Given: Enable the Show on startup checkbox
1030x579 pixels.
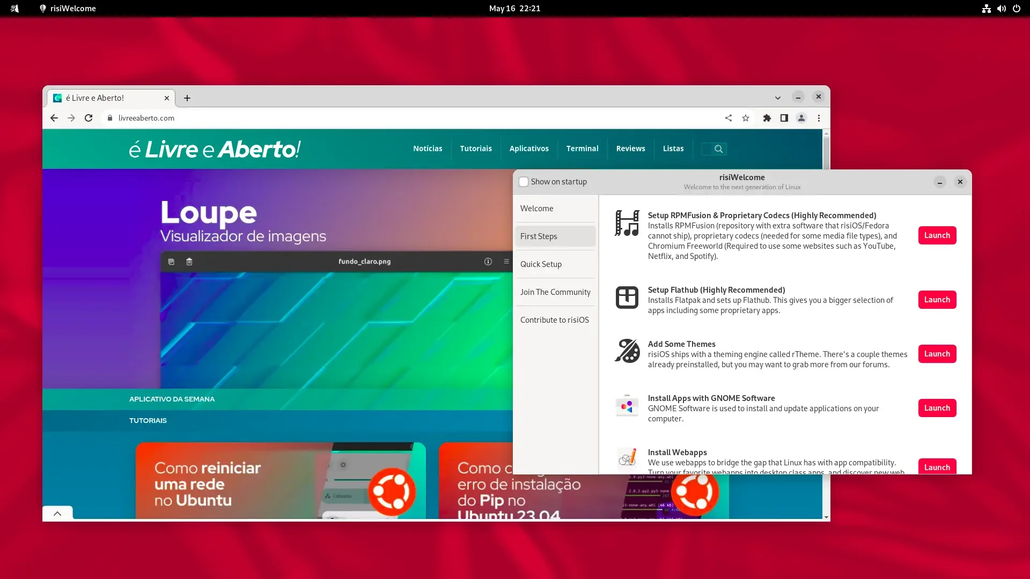Looking at the screenshot, I should tap(524, 182).
